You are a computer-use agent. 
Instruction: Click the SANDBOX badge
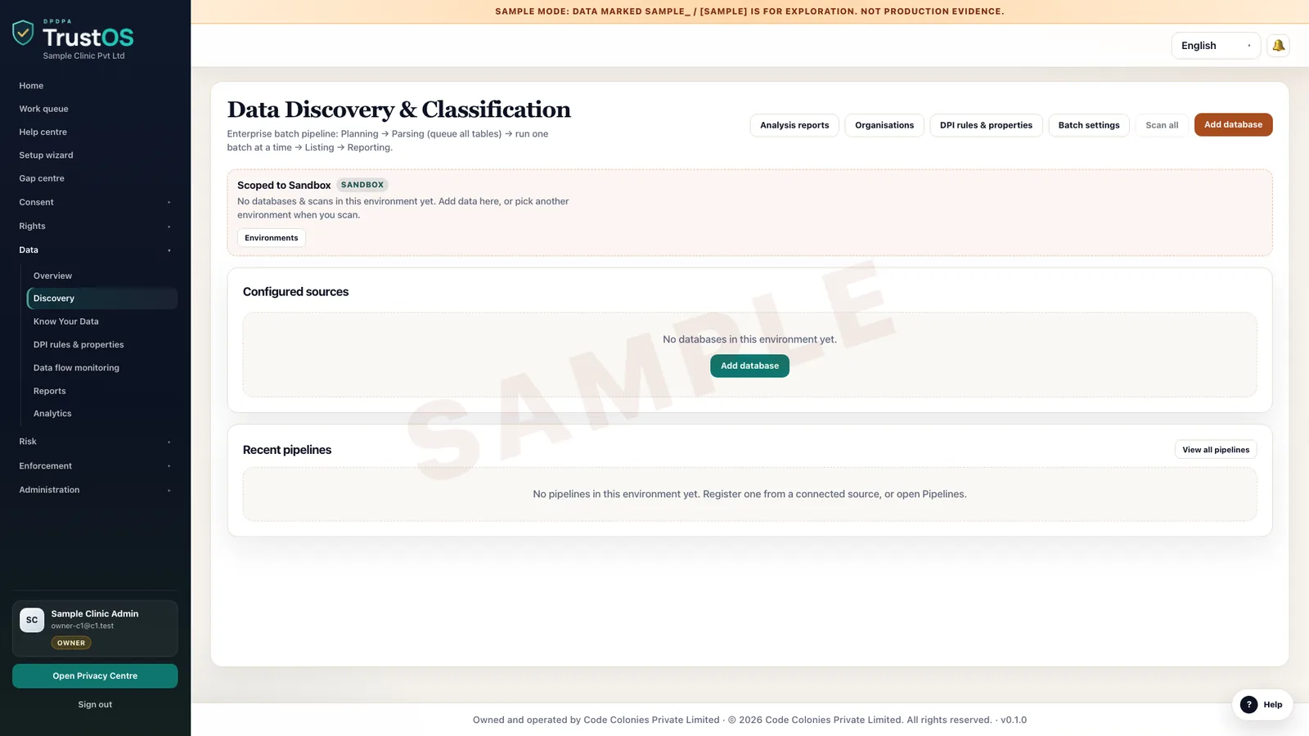pyautogui.click(x=362, y=185)
